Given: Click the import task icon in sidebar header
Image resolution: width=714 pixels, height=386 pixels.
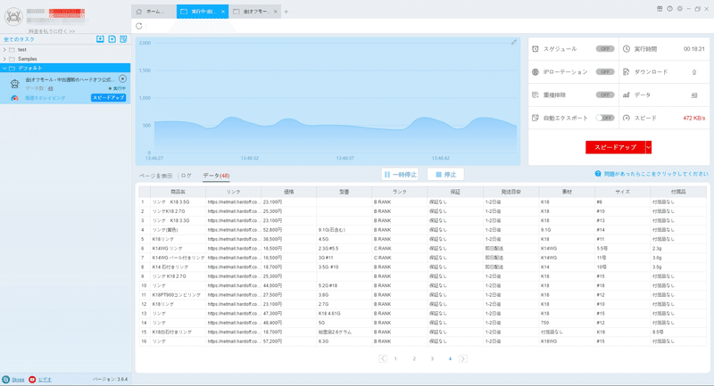Looking at the screenshot, I should pos(100,39).
